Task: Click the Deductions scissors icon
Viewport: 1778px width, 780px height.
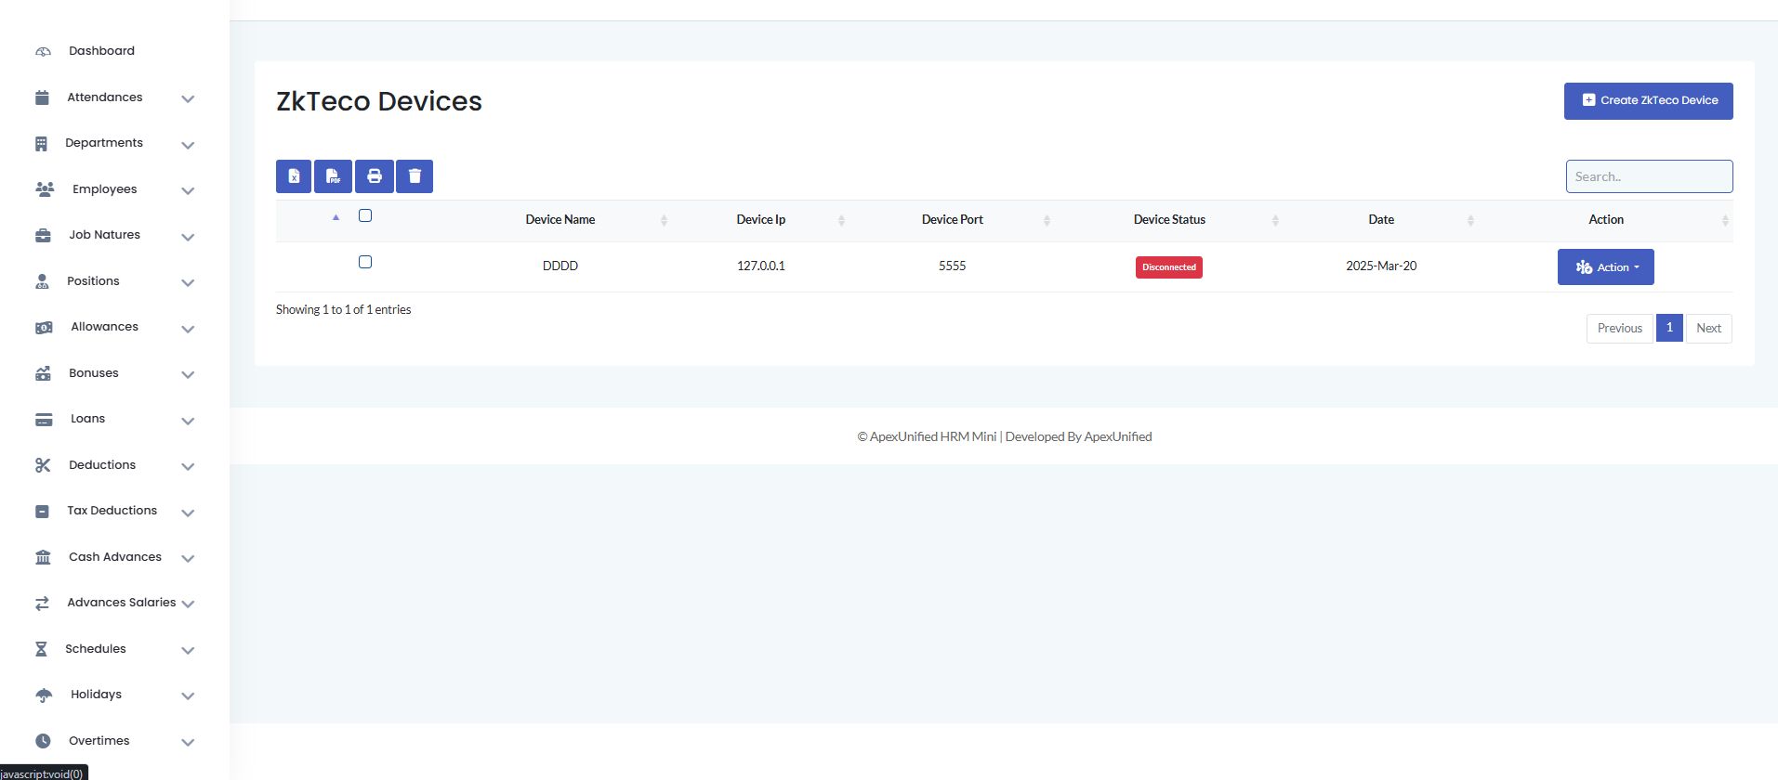Action: point(43,465)
